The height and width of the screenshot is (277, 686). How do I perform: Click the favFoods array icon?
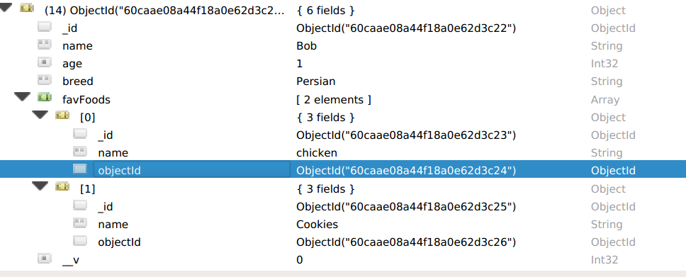point(45,97)
